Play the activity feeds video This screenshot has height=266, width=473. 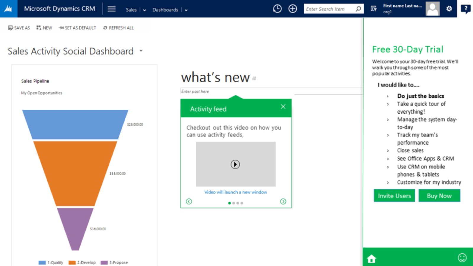[x=235, y=164]
